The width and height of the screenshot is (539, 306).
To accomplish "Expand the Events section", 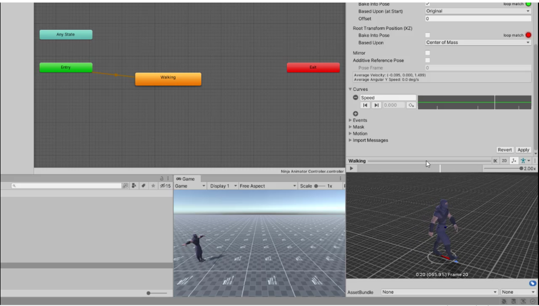I will click(360, 120).
